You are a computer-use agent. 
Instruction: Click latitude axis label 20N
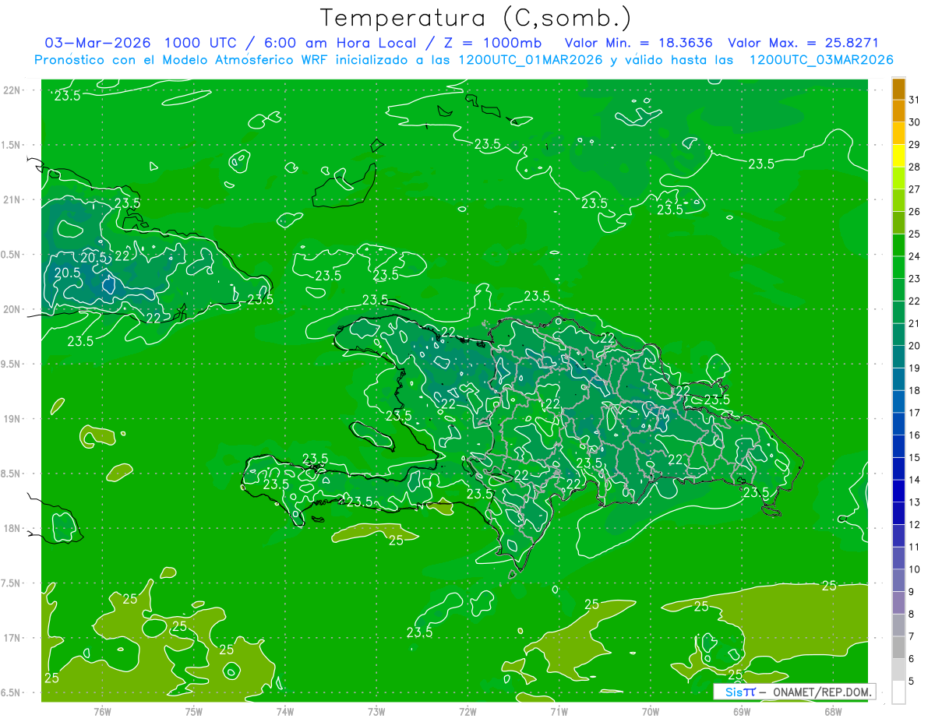(x=12, y=309)
